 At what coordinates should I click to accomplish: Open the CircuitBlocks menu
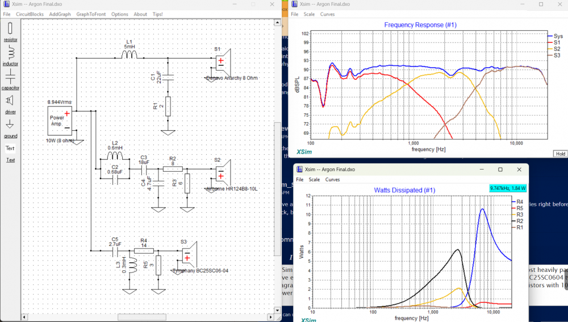pyautogui.click(x=30, y=14)
